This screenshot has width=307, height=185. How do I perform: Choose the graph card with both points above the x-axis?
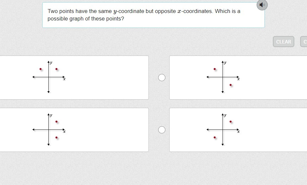[74, 78]
